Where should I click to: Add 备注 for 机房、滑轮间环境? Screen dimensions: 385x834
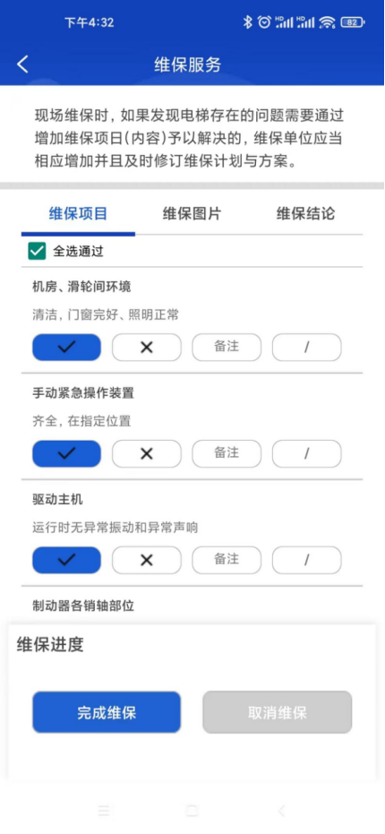point(227,348)
